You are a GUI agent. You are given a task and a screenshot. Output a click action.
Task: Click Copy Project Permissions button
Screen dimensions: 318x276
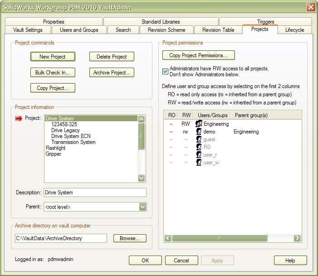(199, 55)
